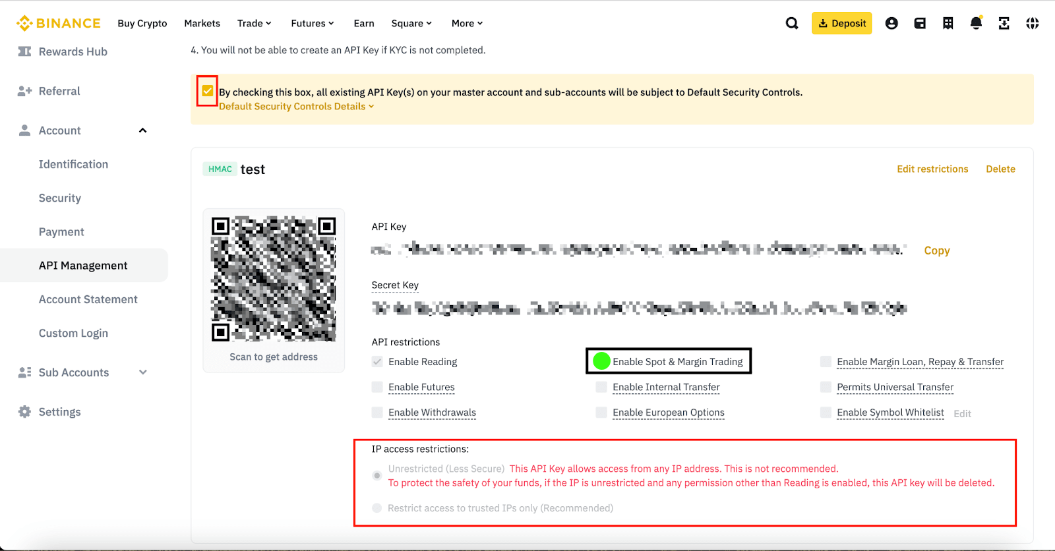Screen dimensions: 1055x551
Task: Open Earn in top navigation
Action: [364, 23]
